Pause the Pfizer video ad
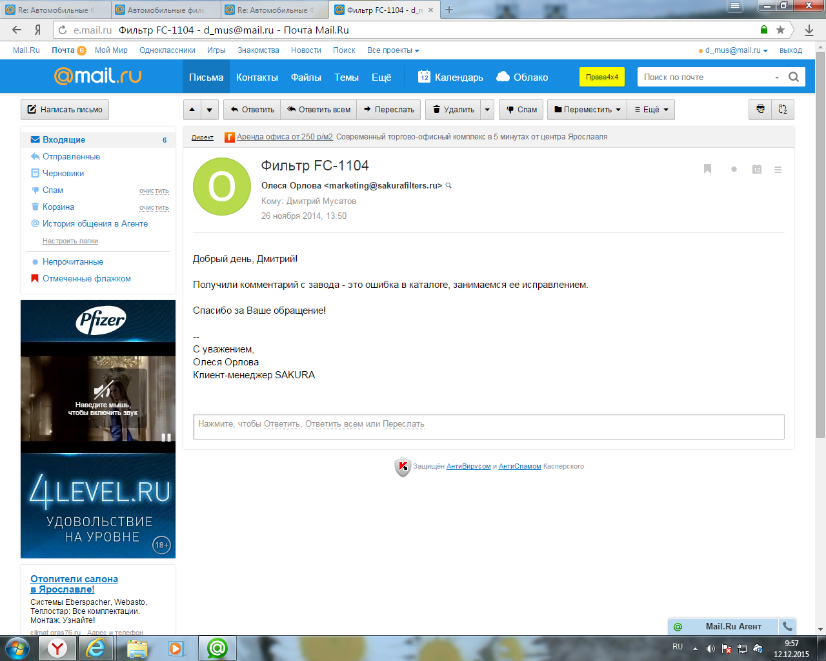The height and width of the screenshot is (661, 826). 166,437
